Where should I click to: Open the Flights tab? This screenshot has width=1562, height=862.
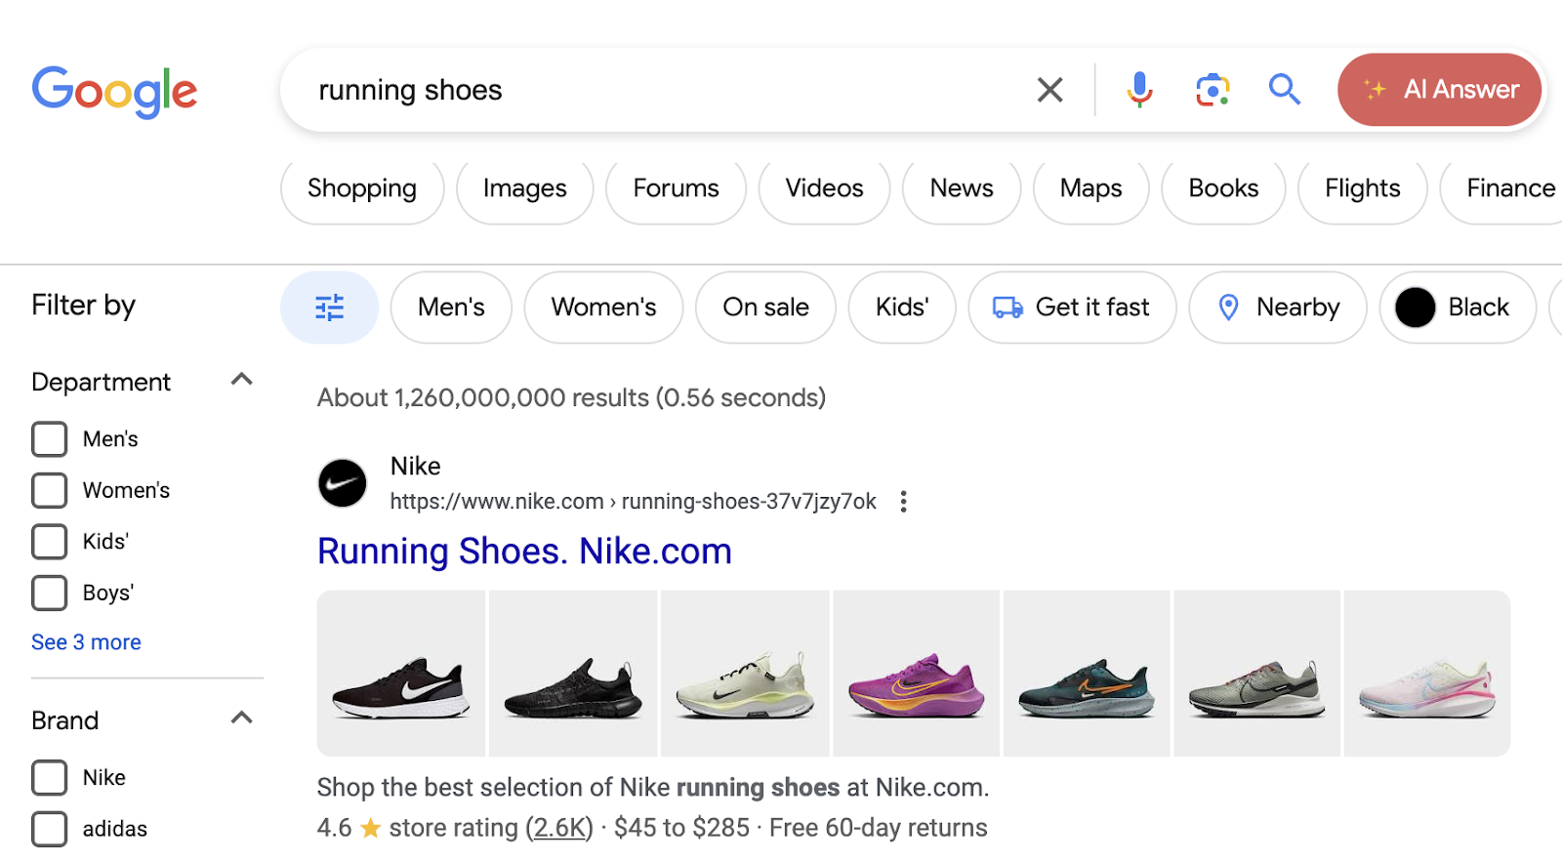pos(1363,188)
